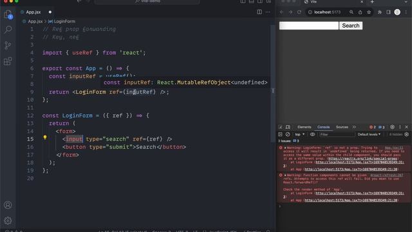Open the JavaScript context 'top' dropdown
The image size is (412, 232).
point(299,135)
